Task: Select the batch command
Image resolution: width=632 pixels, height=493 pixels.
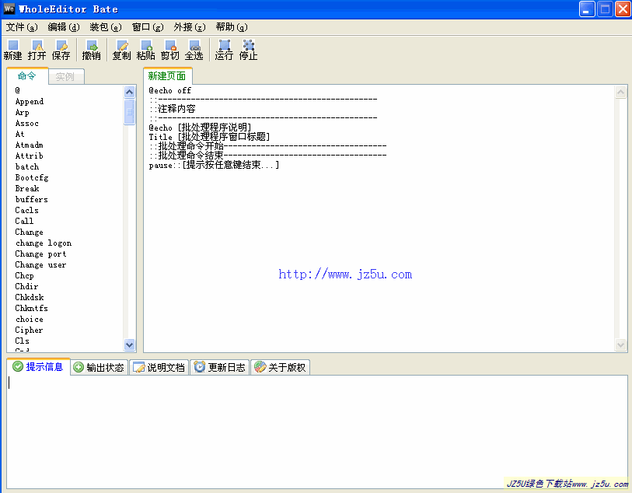Action: 27,166
